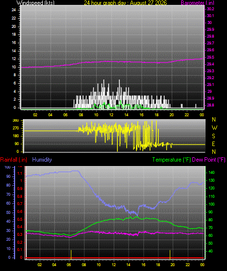Click the Barometer (.in) axis label

(x=198, y=2)
